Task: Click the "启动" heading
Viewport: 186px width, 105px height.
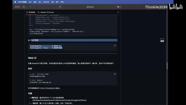Action: pyautogui.click(x=30, y=69)
